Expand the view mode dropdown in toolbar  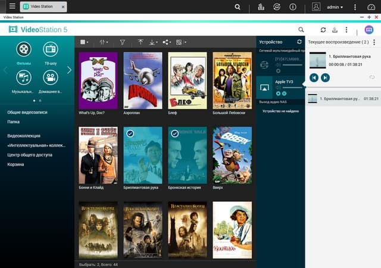(x=84, y=42)
